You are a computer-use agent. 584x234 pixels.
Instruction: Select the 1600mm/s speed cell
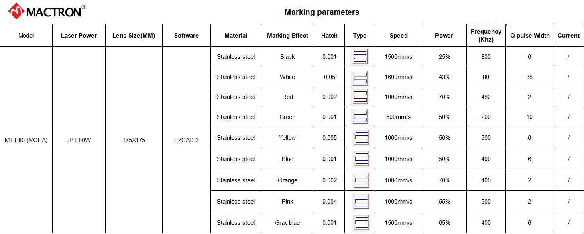pos(399,77)
